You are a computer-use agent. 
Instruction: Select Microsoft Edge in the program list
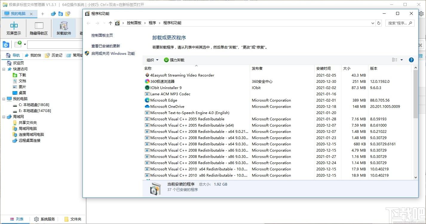click(278, 100)
